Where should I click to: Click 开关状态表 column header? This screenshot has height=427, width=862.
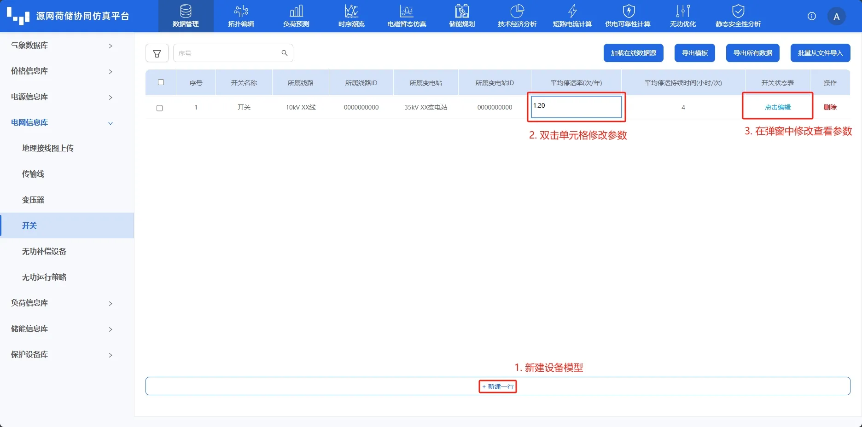click(x=778, y=83)
